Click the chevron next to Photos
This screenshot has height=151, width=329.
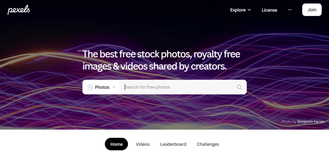click(114, 87)
